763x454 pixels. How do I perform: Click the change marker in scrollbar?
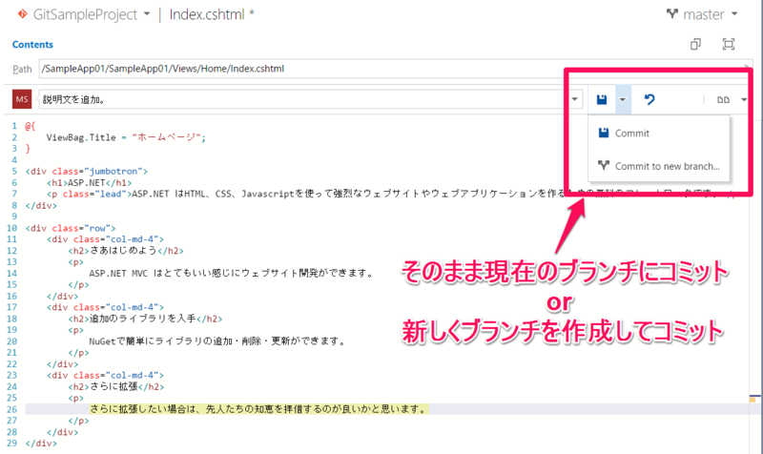[753, 399]
